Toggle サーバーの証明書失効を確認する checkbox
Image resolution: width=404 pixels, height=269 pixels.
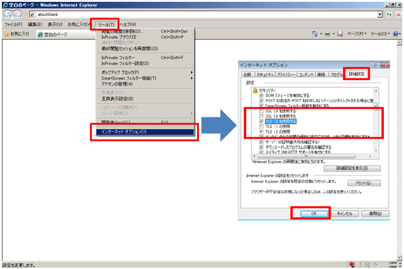[261, 142]
